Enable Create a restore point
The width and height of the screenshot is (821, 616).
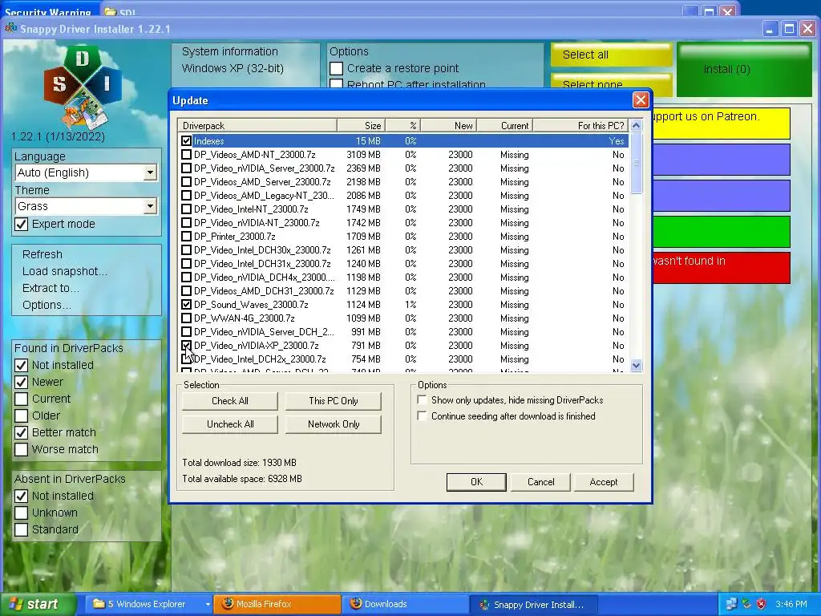337,69
